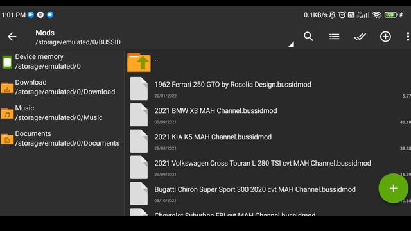The height and width of the screenshot is (231, 411).
Task: Open the Download folder icon
Action: click(7, 88)
